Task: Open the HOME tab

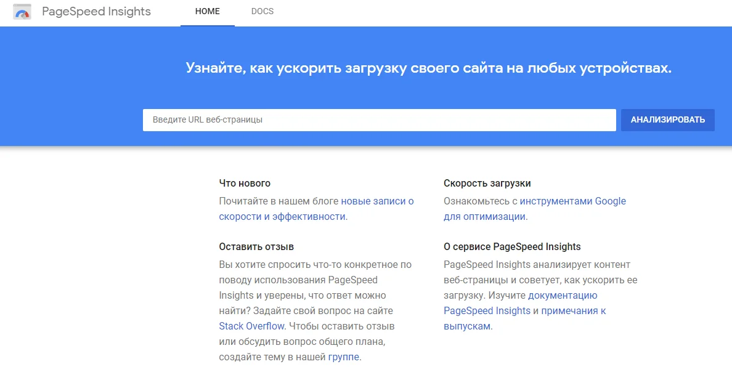Action: coord(207,12)
